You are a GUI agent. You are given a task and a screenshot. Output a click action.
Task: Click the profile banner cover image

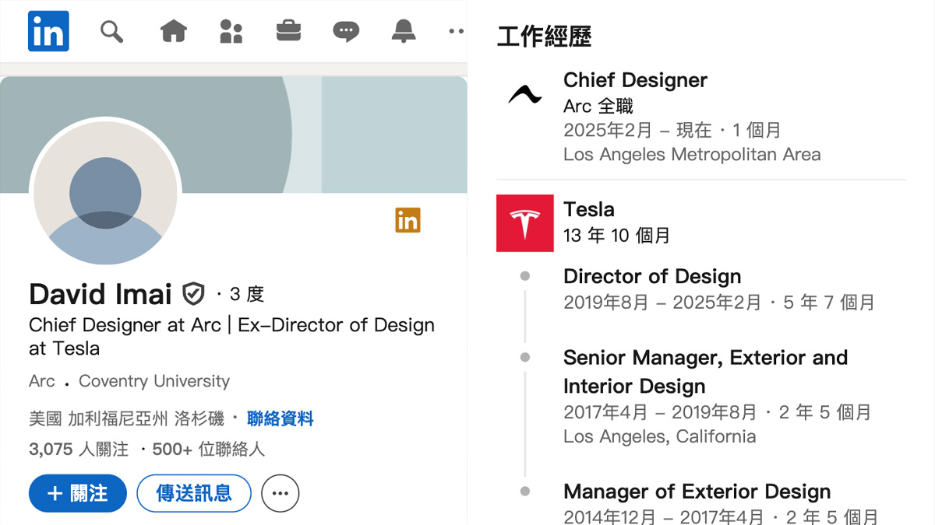click(234, 134)
